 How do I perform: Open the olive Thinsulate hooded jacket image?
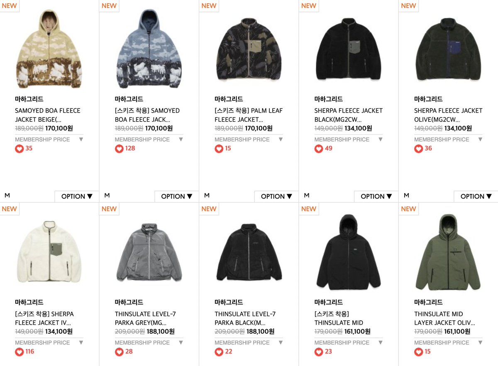pyautogui.click(x=448, y=252)
